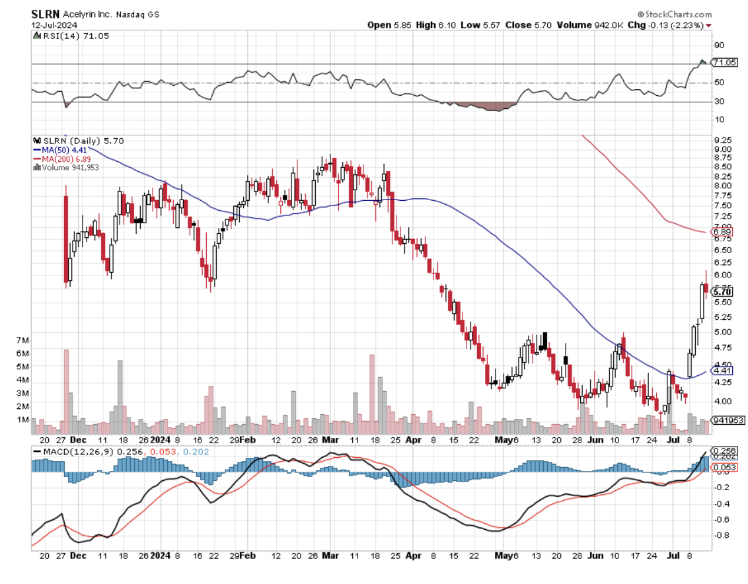748x584 pixels.
Task: Click the MACD(12,26,9) legend line marker
Action: point(36,451)
